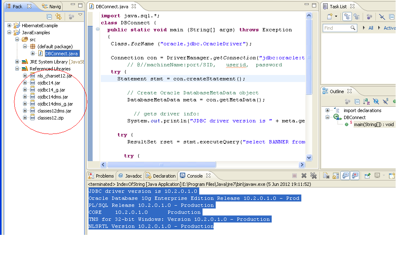Click the Task List tab
The image size is (396, 253).
pyautogui.click(x=335, y=7)
